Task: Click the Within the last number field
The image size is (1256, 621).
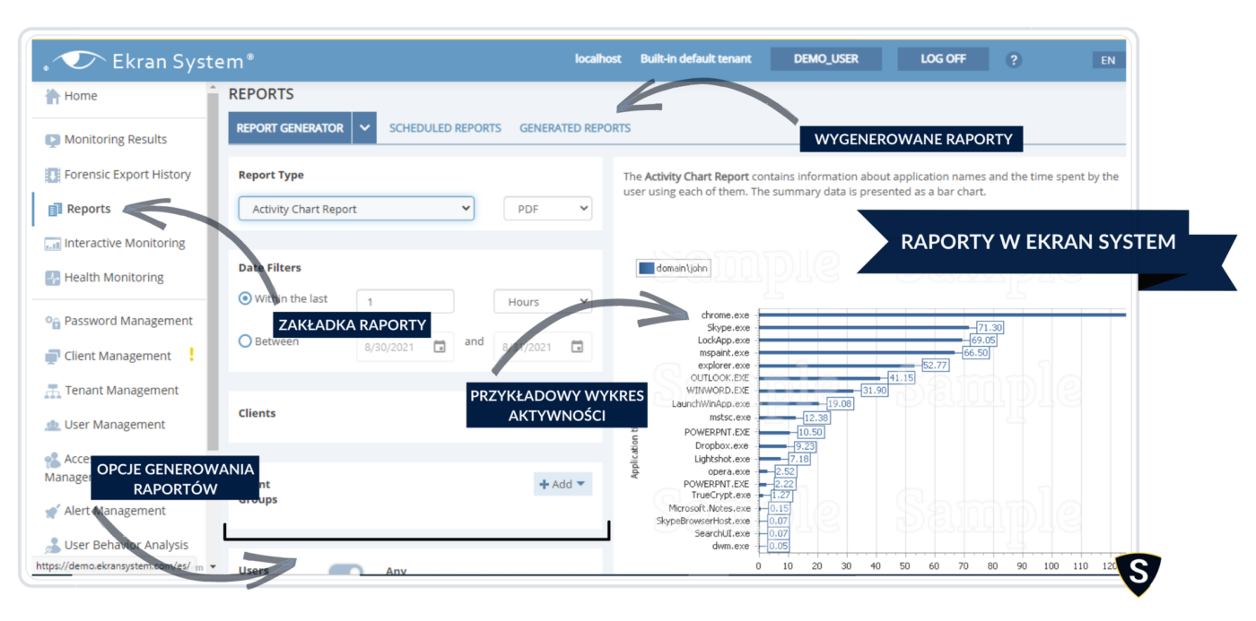Action: (x=406, y=302)
